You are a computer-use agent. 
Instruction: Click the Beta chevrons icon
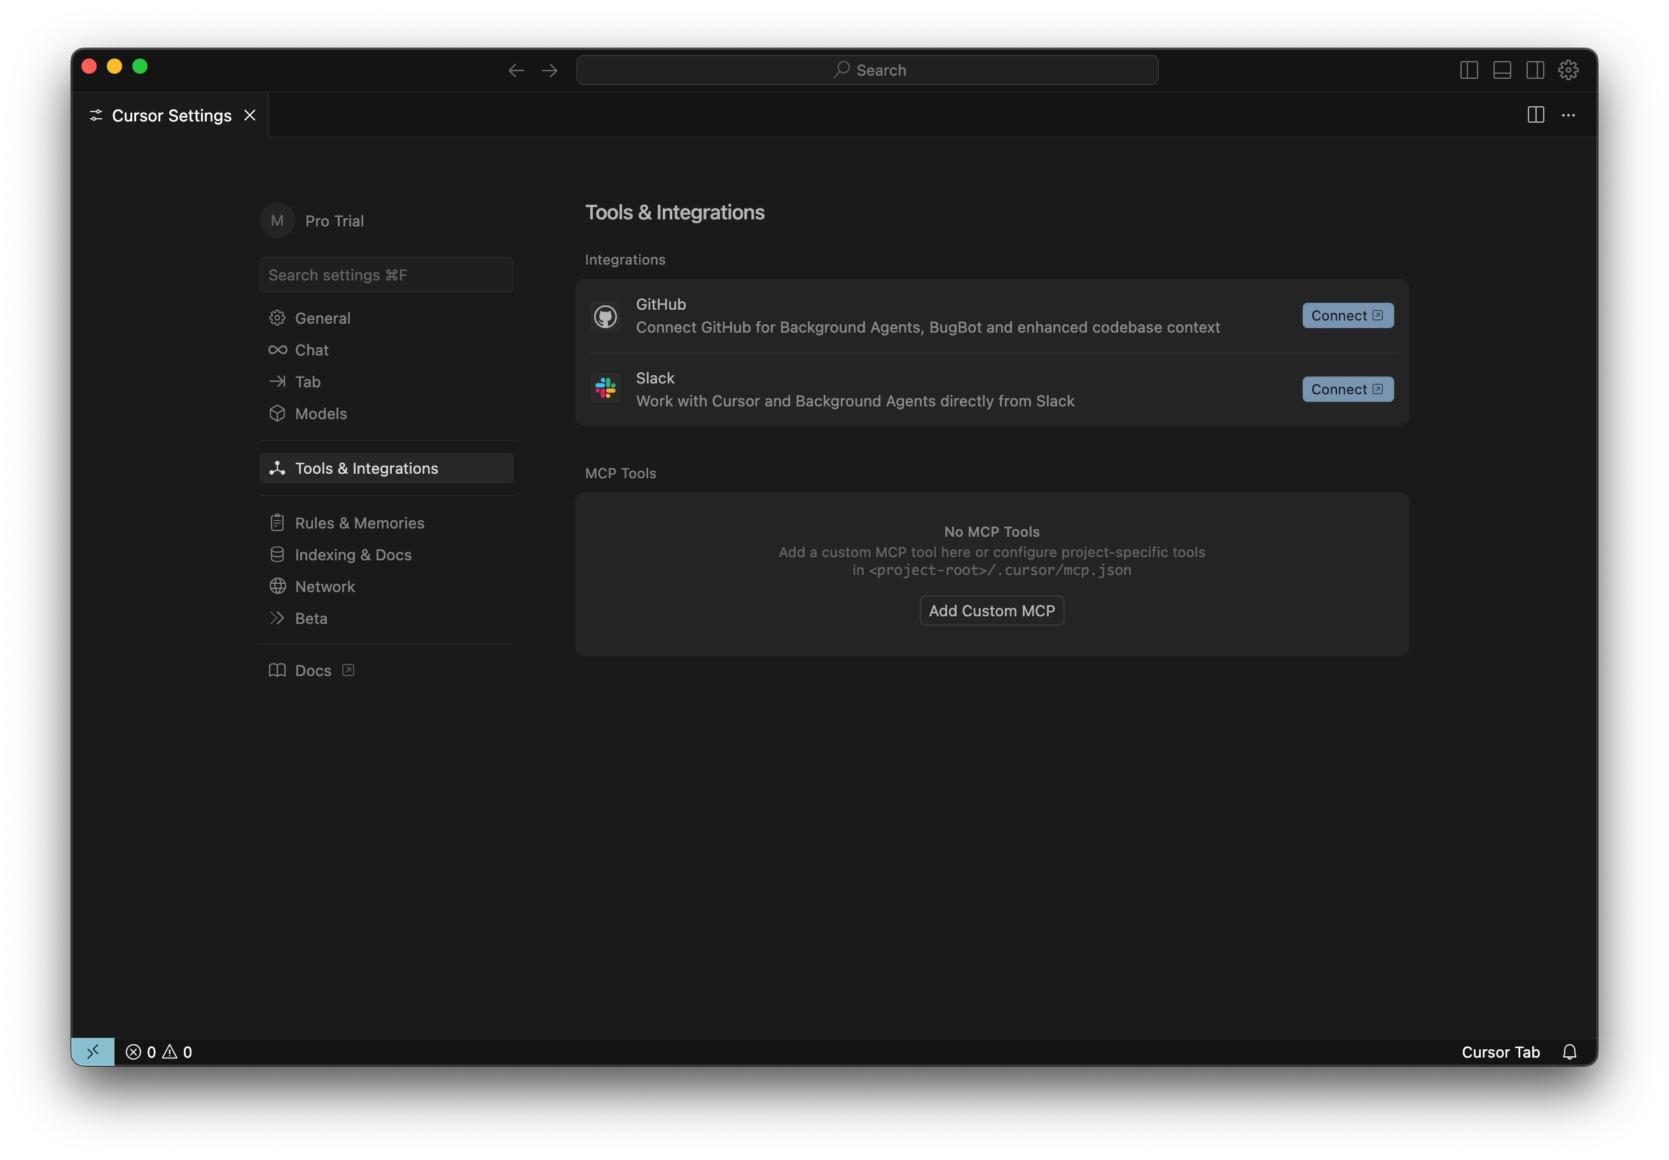[277, 619]
